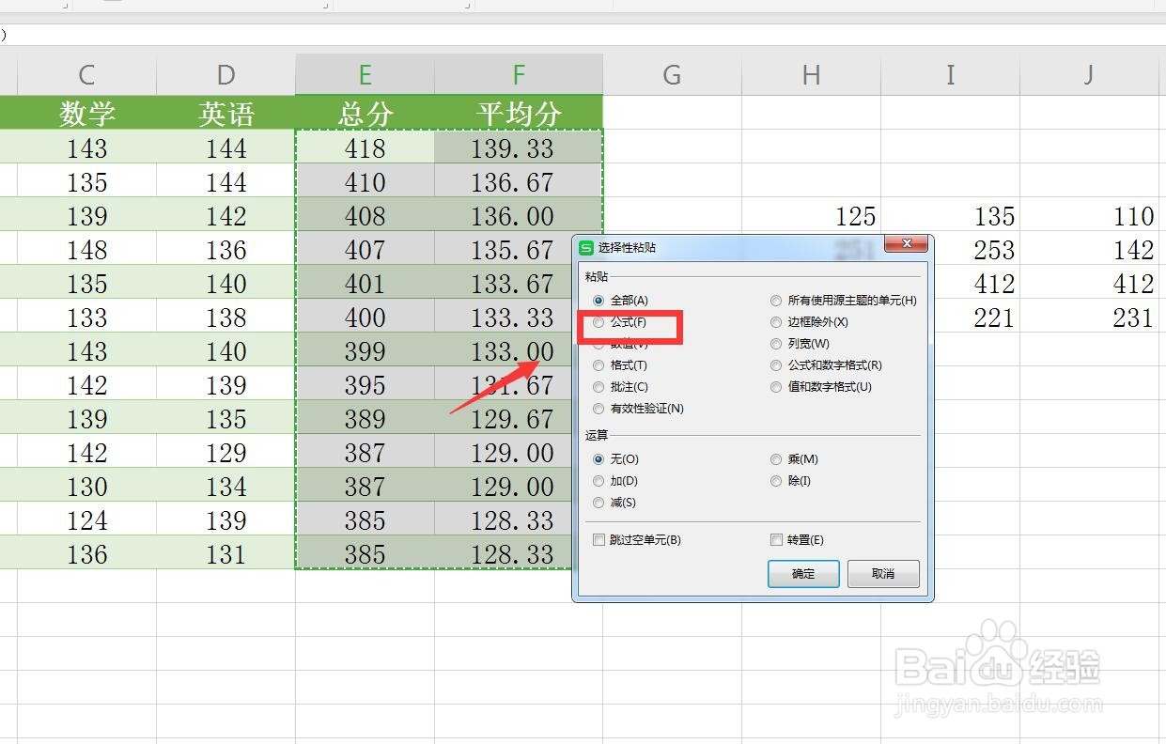
Task: Close the 选择性粘贴 dialog
Action: coord(907,244)
